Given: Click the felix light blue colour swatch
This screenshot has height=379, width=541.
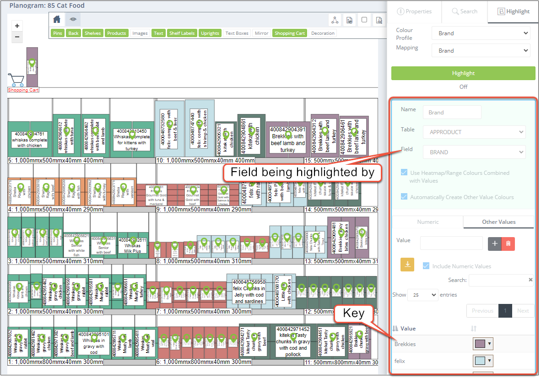Looking at the screenshot, I should click(480, 361).
